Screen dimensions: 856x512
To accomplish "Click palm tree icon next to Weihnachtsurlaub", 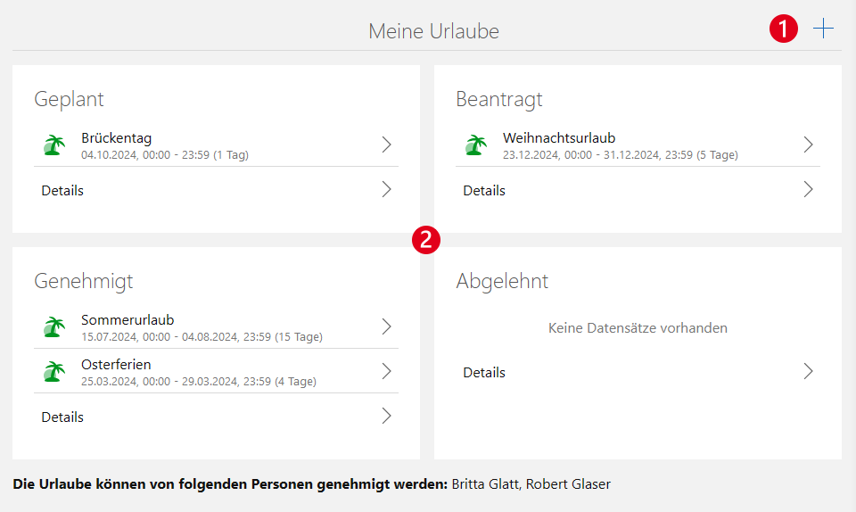I will click(477, 145).
